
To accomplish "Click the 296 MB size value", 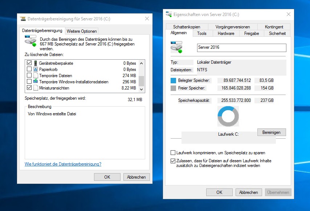I will [129, 81].
